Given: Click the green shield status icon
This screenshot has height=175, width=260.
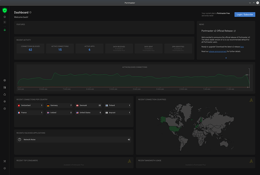Looking at the screenshot, I should tap(5, 10).
